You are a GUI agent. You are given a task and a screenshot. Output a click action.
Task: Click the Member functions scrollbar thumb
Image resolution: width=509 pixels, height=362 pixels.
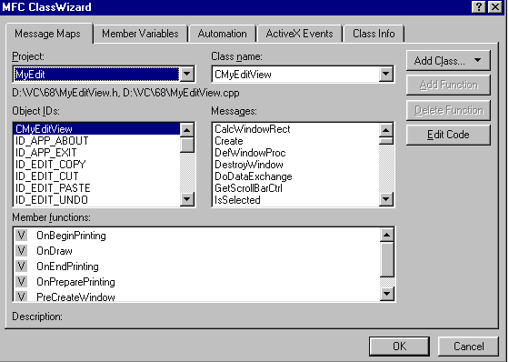(x=386, y=259)
